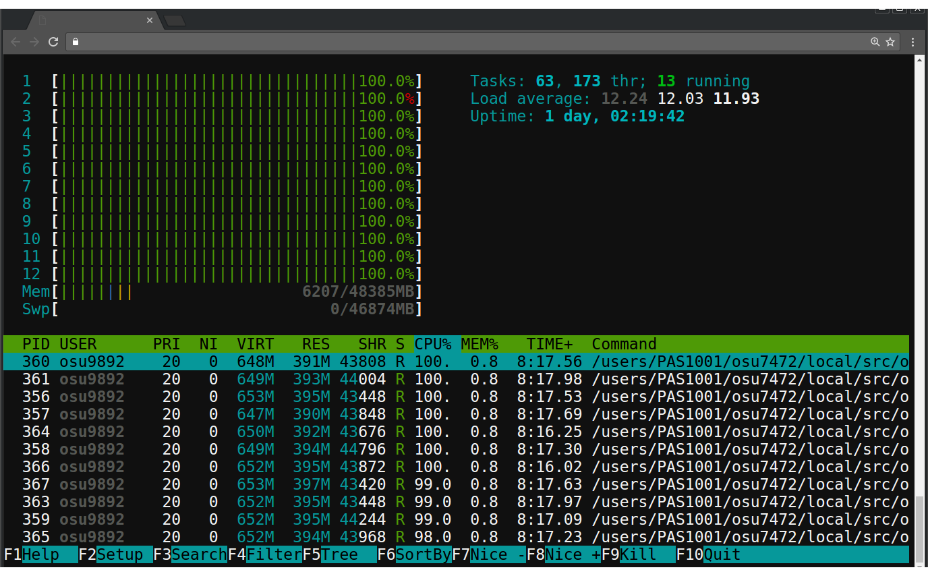Click the Uptime 1 day, 02:19:42 text
Image resolution: width=928 pixels, height=576 pixels.
point(577,116)
